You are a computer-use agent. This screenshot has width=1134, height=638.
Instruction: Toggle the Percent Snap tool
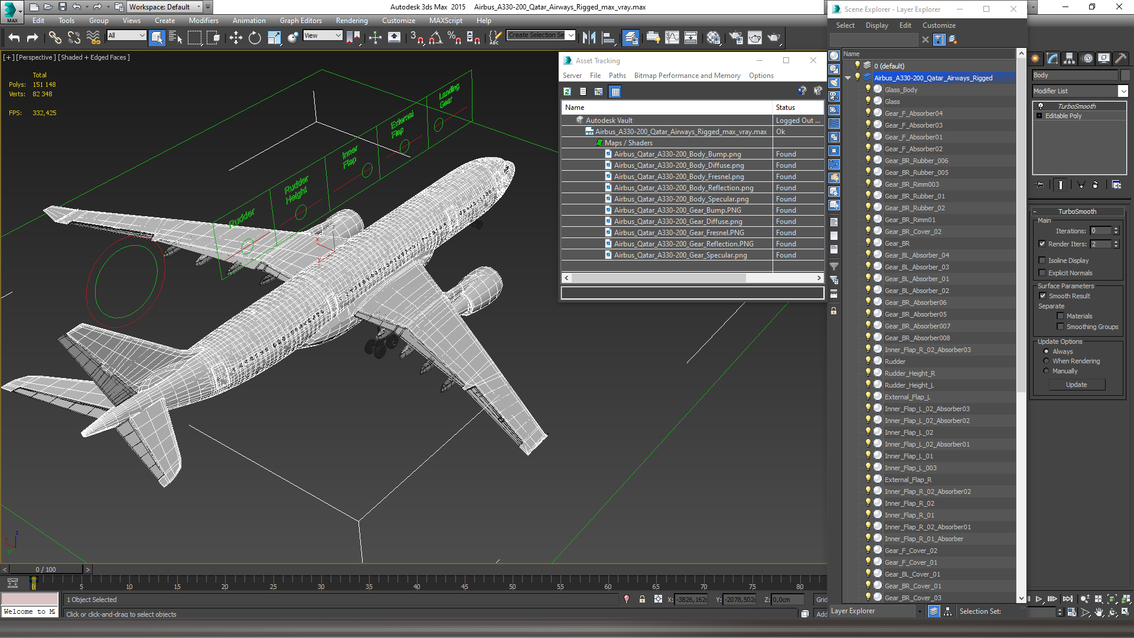(x=454, y=38)
